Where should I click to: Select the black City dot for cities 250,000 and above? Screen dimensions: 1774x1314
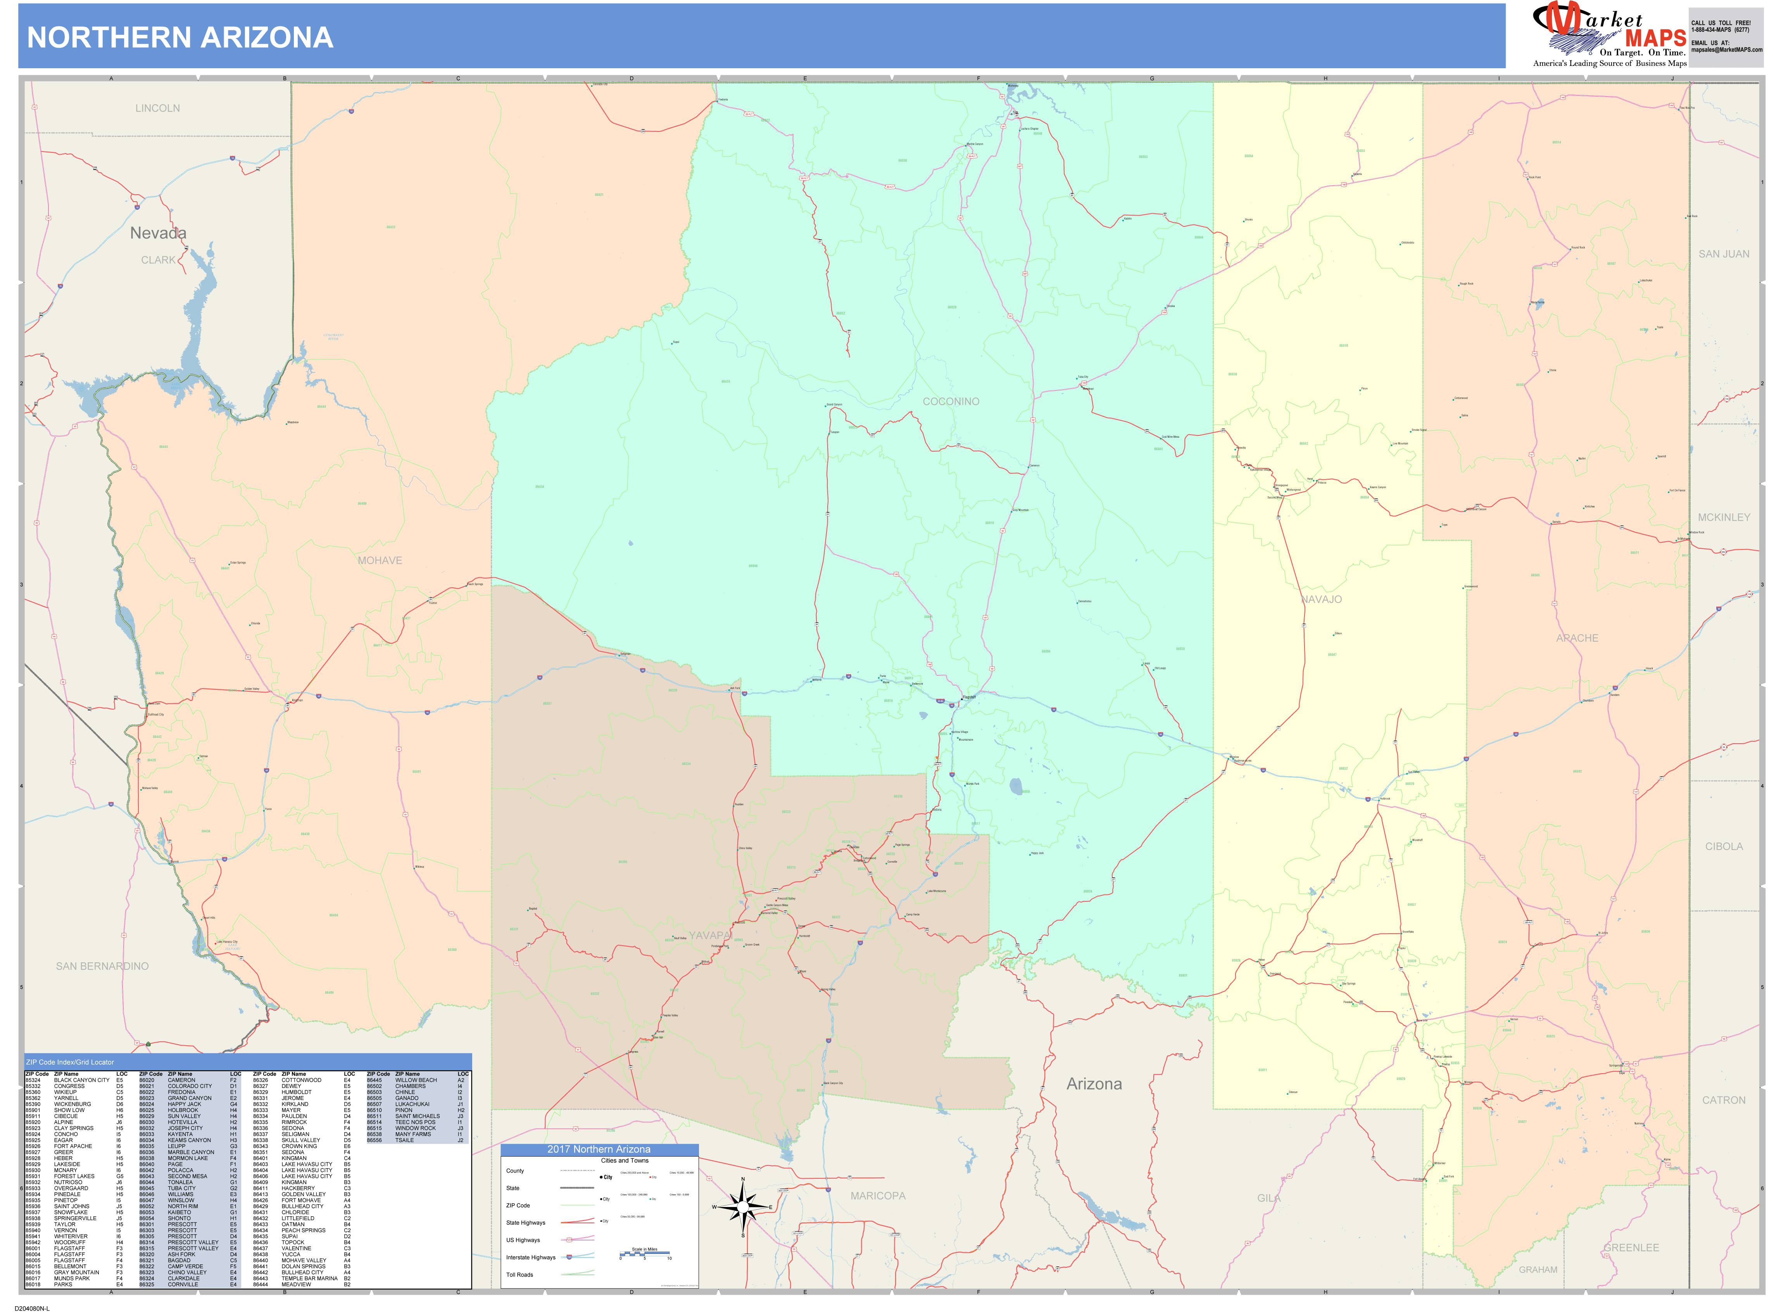(601, 1177)
